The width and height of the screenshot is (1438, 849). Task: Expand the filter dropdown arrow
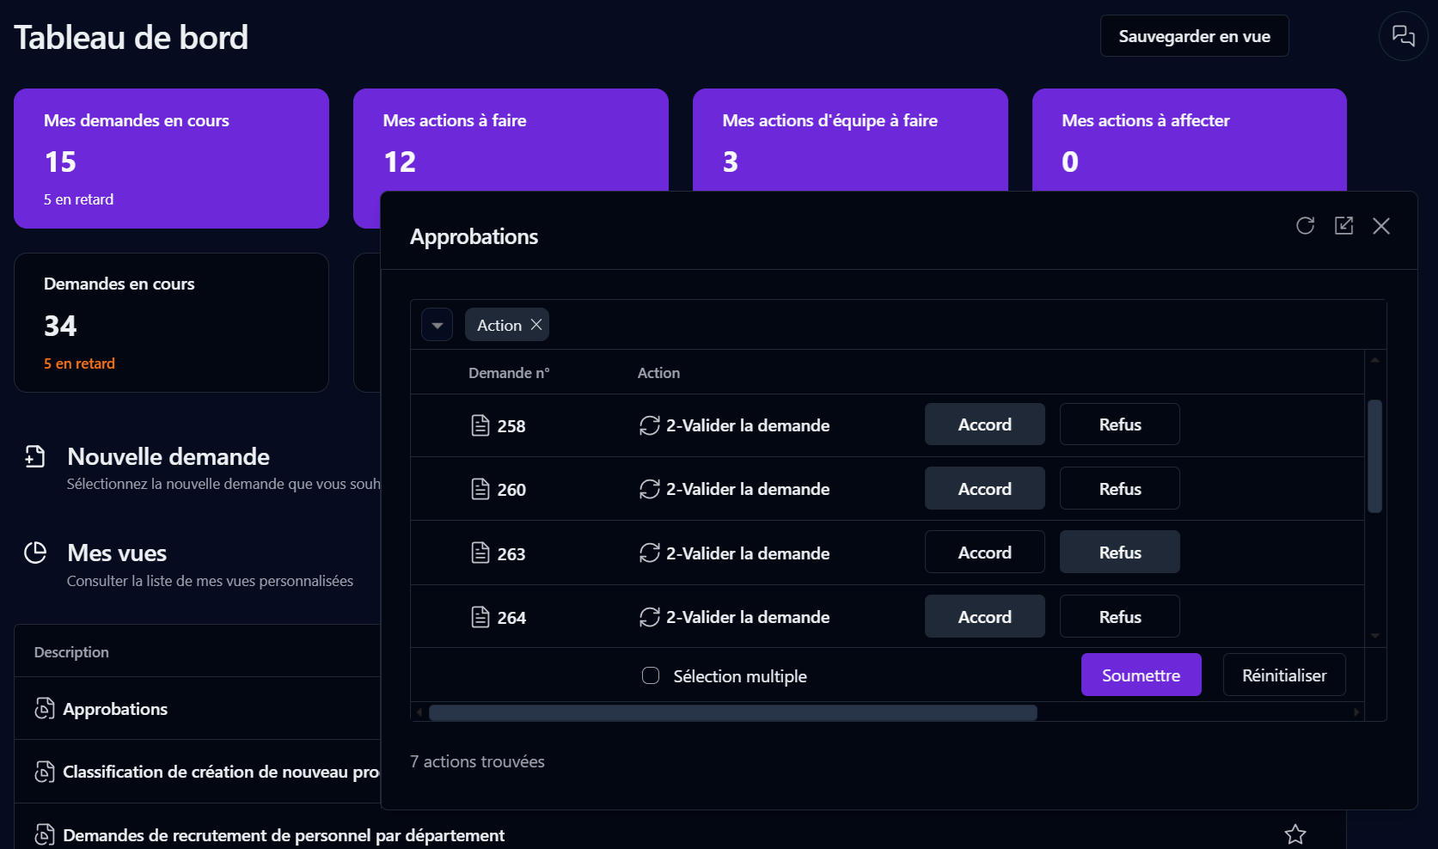point(437,325)
